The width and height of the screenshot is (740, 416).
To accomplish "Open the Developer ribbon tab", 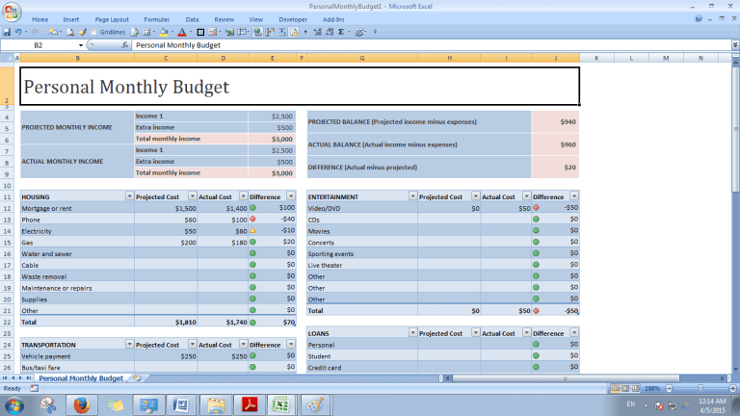I will click(x=293, y=20).
